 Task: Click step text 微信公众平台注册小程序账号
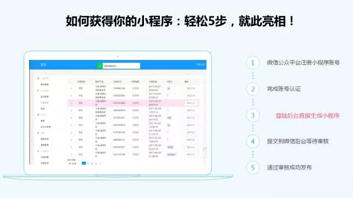pyautogui.click(x=303, y=63)
